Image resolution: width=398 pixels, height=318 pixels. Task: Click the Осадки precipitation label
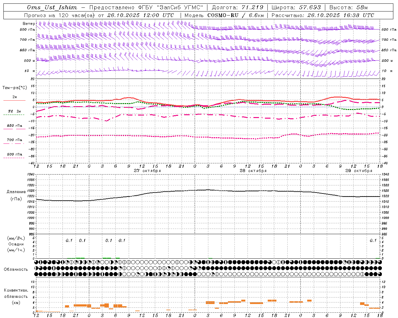[x=16, y=244]
